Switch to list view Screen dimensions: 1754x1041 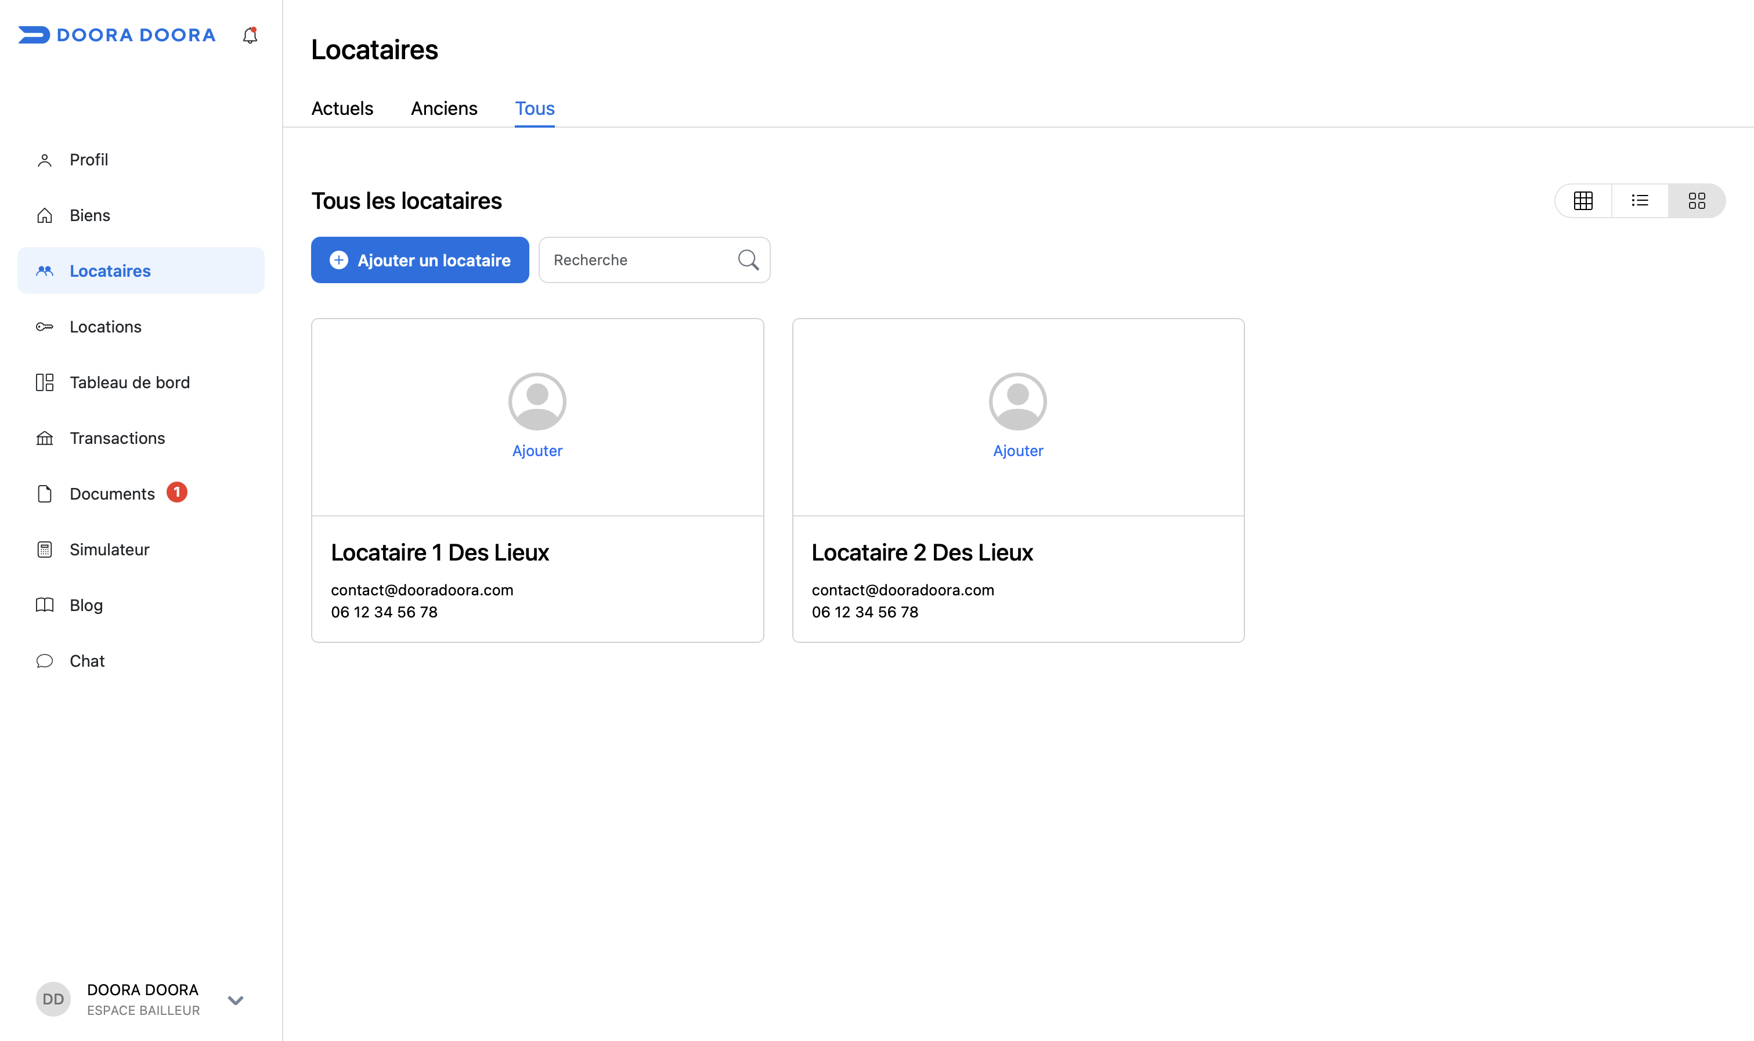[x=1640, y=201]
